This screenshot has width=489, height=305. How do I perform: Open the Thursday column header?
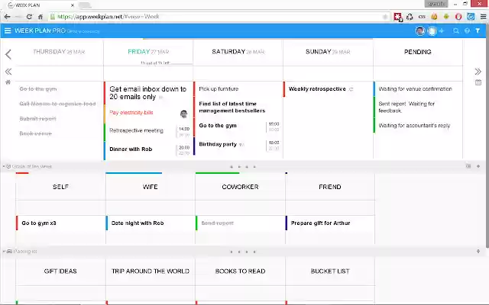(x=59, y=52)
